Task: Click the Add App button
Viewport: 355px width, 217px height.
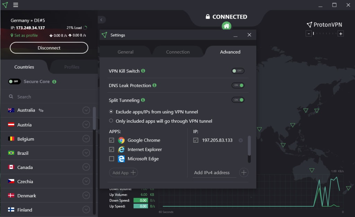Action: coord(124,172)
